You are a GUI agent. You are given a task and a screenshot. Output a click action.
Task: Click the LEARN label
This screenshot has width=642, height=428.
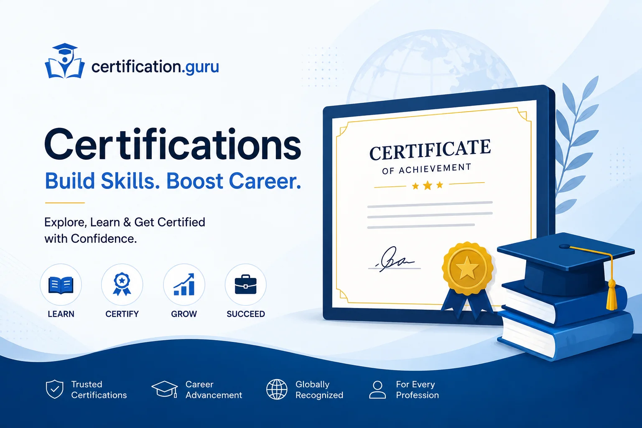click(61, 314)
